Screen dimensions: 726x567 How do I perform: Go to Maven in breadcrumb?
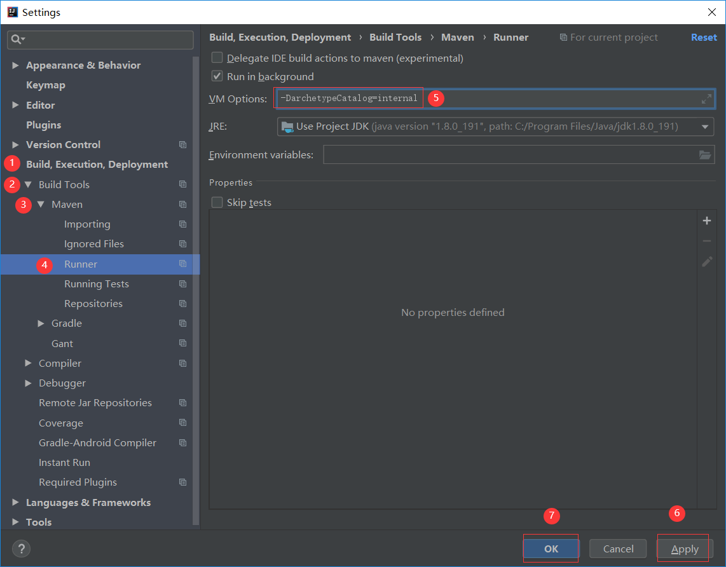pyautogui.click(x=458, y=38)
